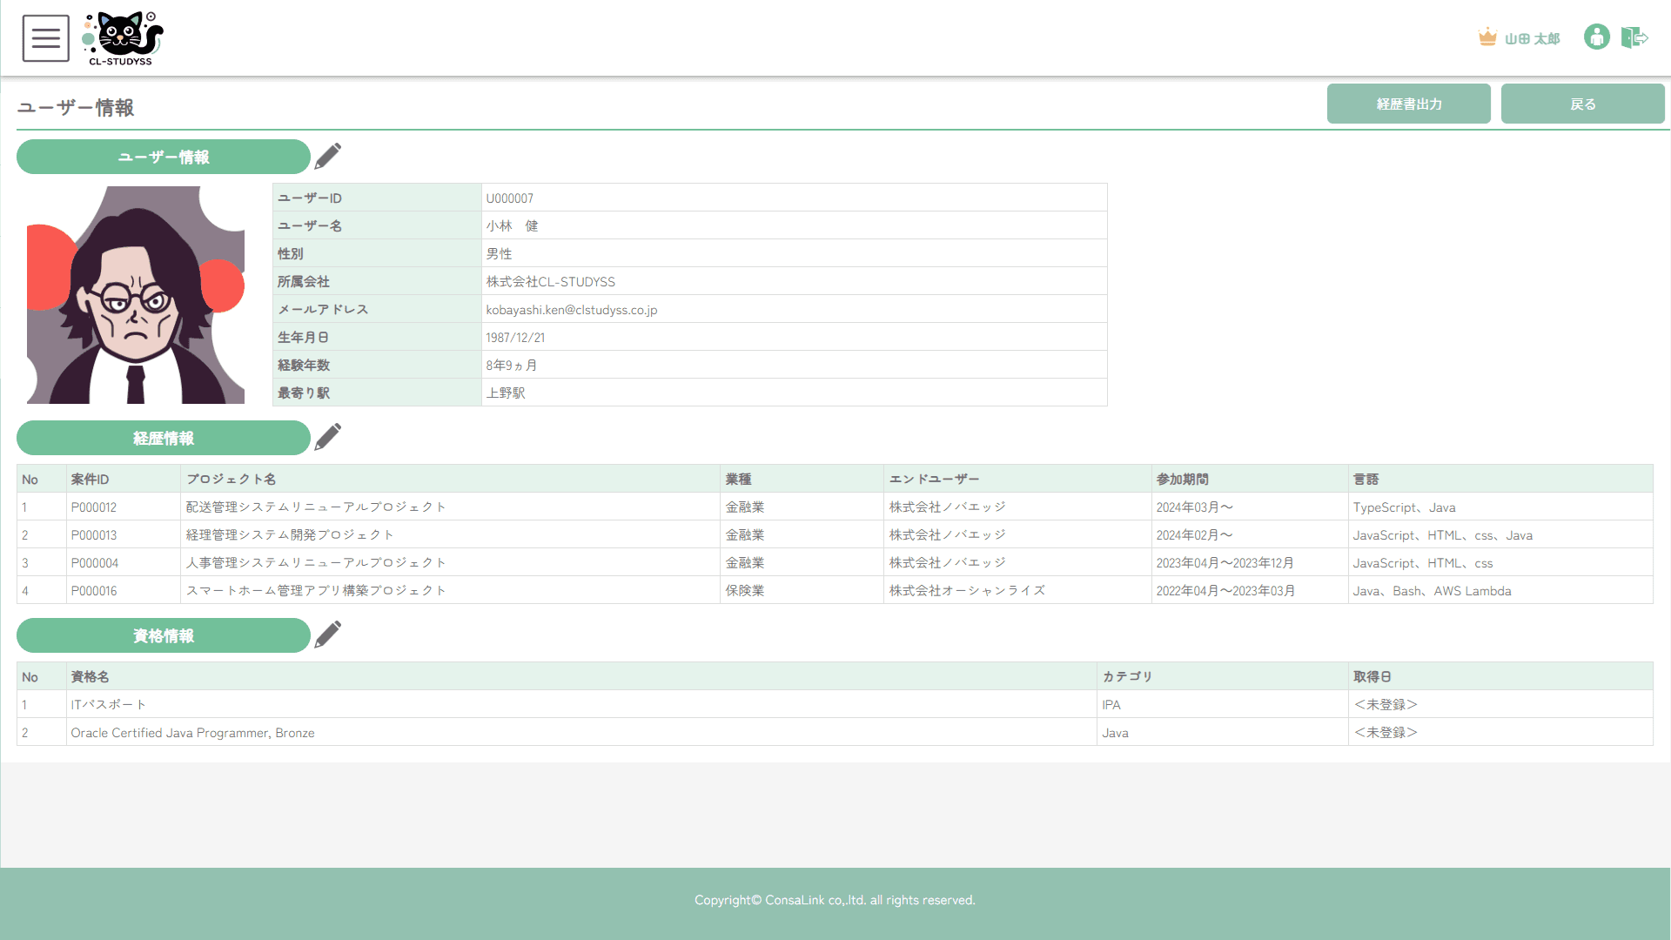Open project P000012 配送管理システムリニューアルプロジェクト
The height and width of the screenshot is (940, 1671).
click(315, 507)
